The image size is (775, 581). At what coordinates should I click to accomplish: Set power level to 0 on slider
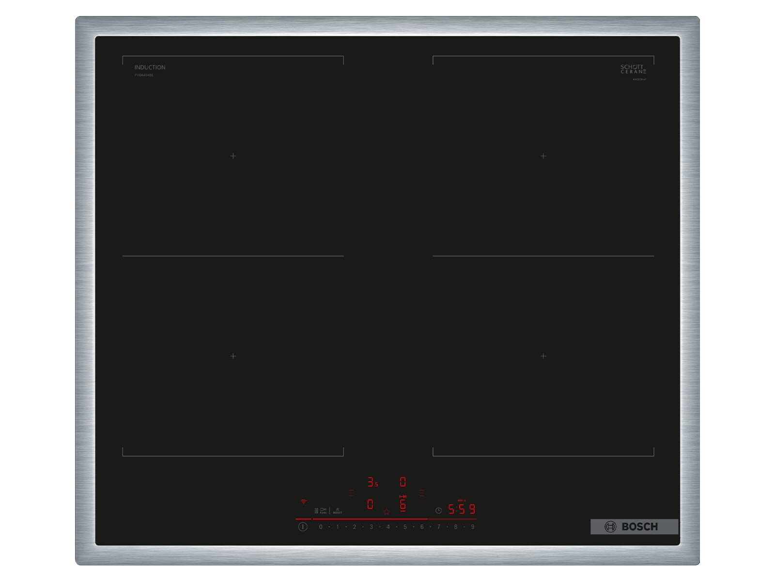click(x=321, y=527)
